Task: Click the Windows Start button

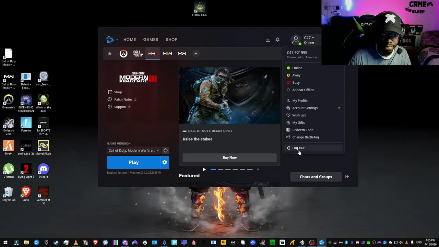Action: [x=6, y=243]
